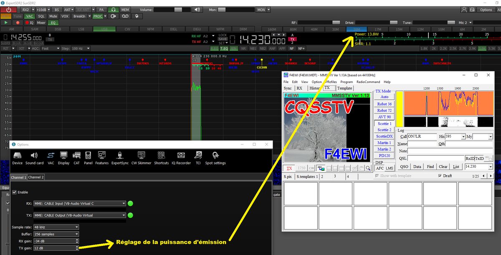Select the 40M band button
Image resolution: width=501 pixels, height=255 pixels.
click(x=314, y=29)
